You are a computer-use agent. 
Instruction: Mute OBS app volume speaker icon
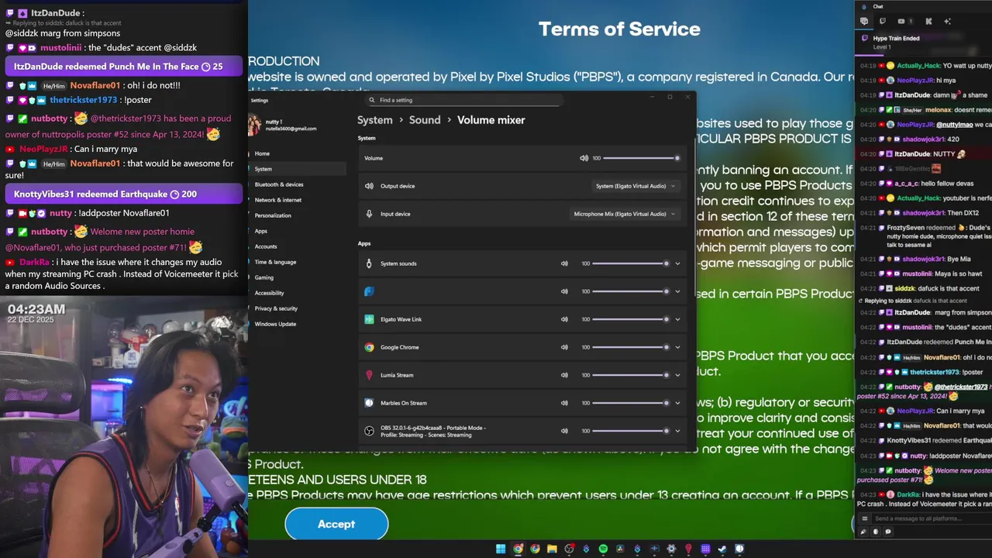coord(564,431)
